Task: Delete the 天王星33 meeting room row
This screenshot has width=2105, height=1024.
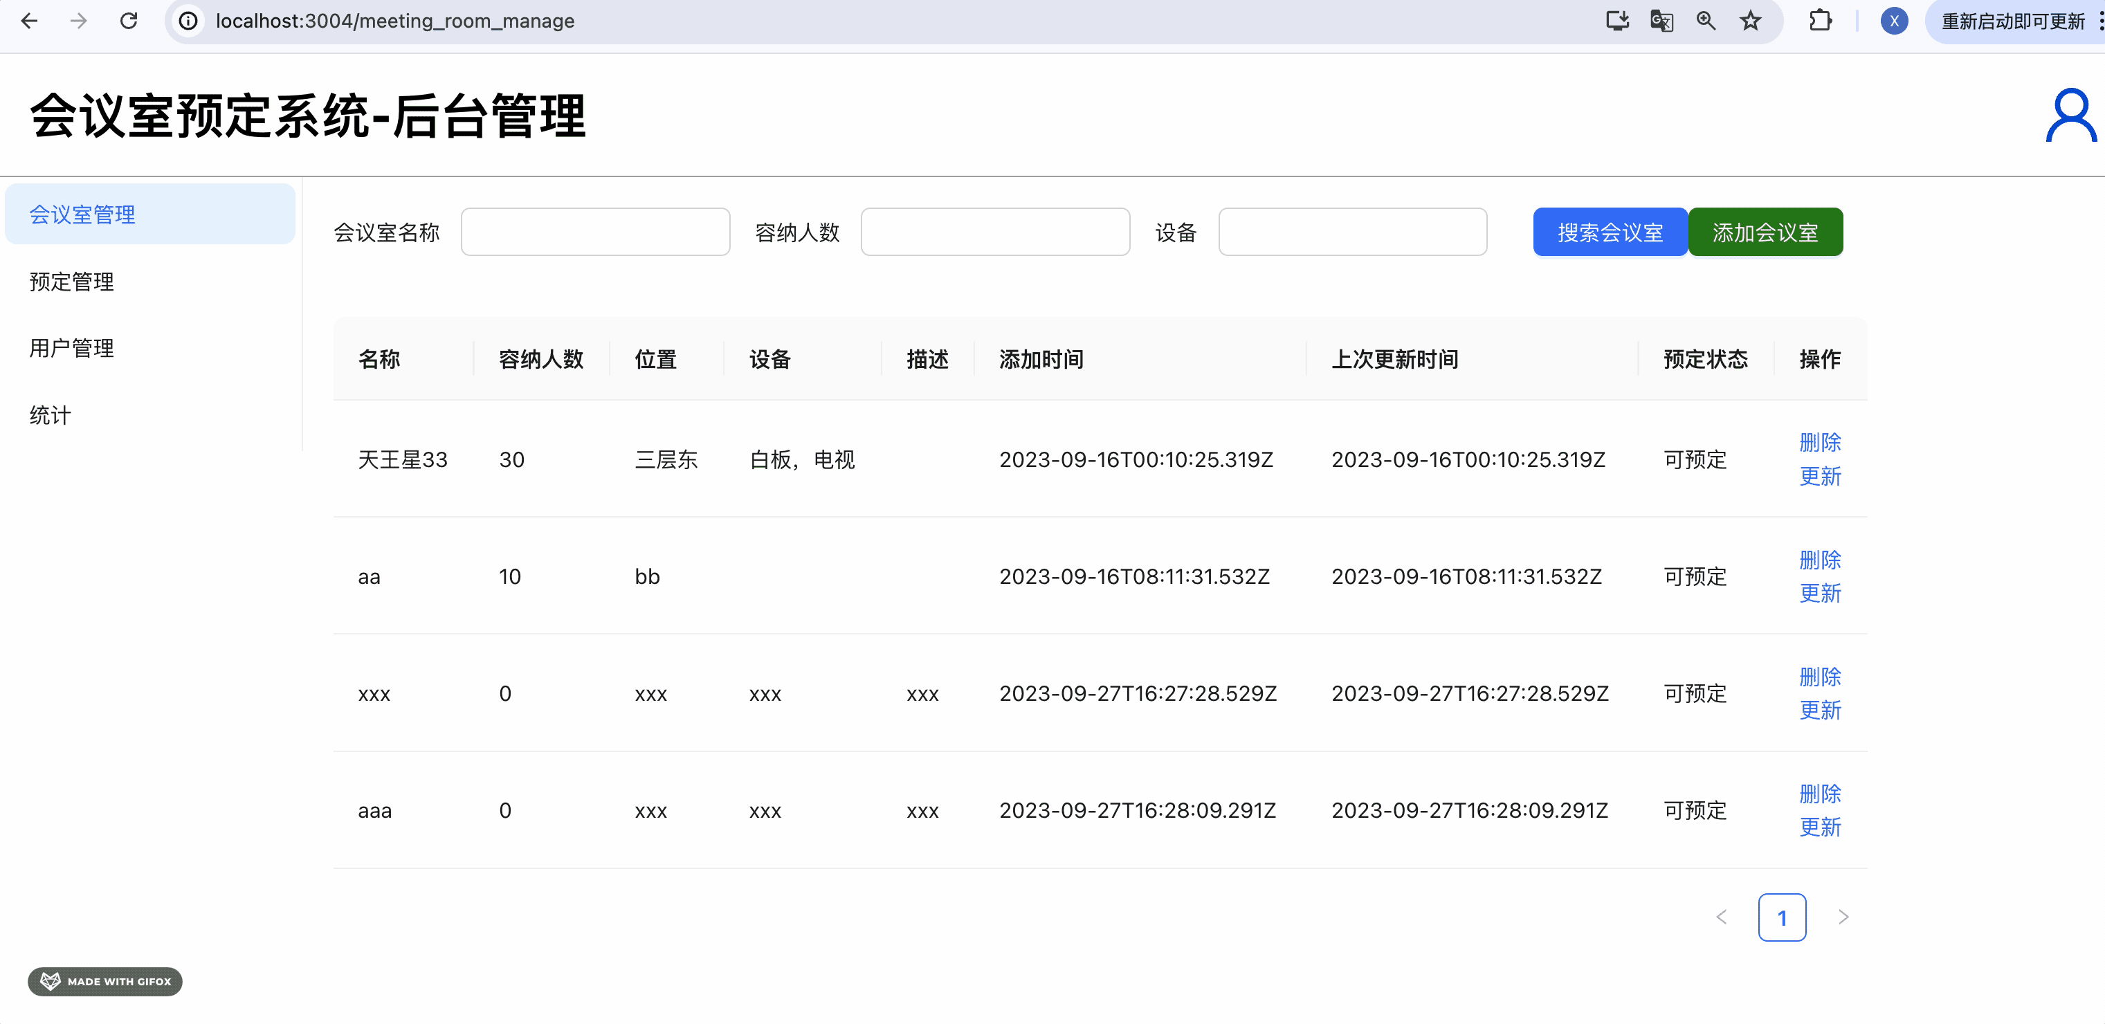Action: click(x=1819, y=442)
